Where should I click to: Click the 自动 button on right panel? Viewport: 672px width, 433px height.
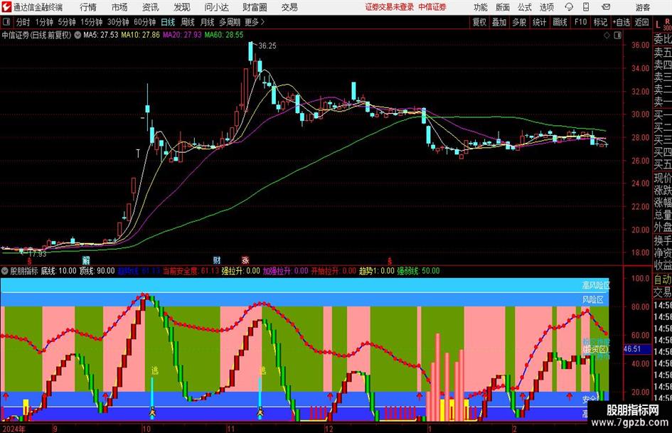pos(663,279)
